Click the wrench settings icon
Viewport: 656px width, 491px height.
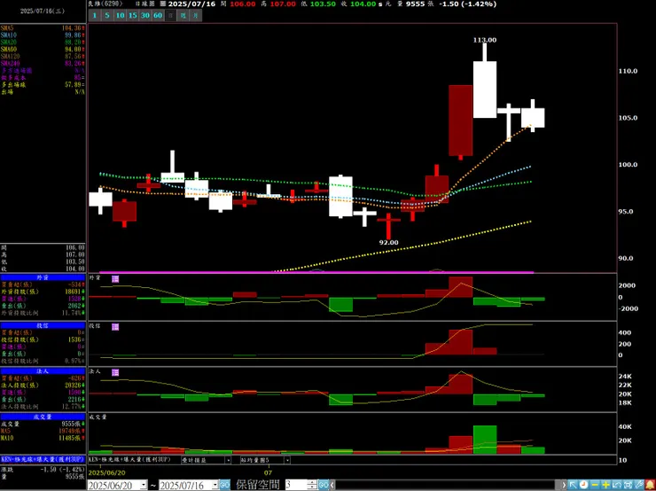click(x=638, y=485)
